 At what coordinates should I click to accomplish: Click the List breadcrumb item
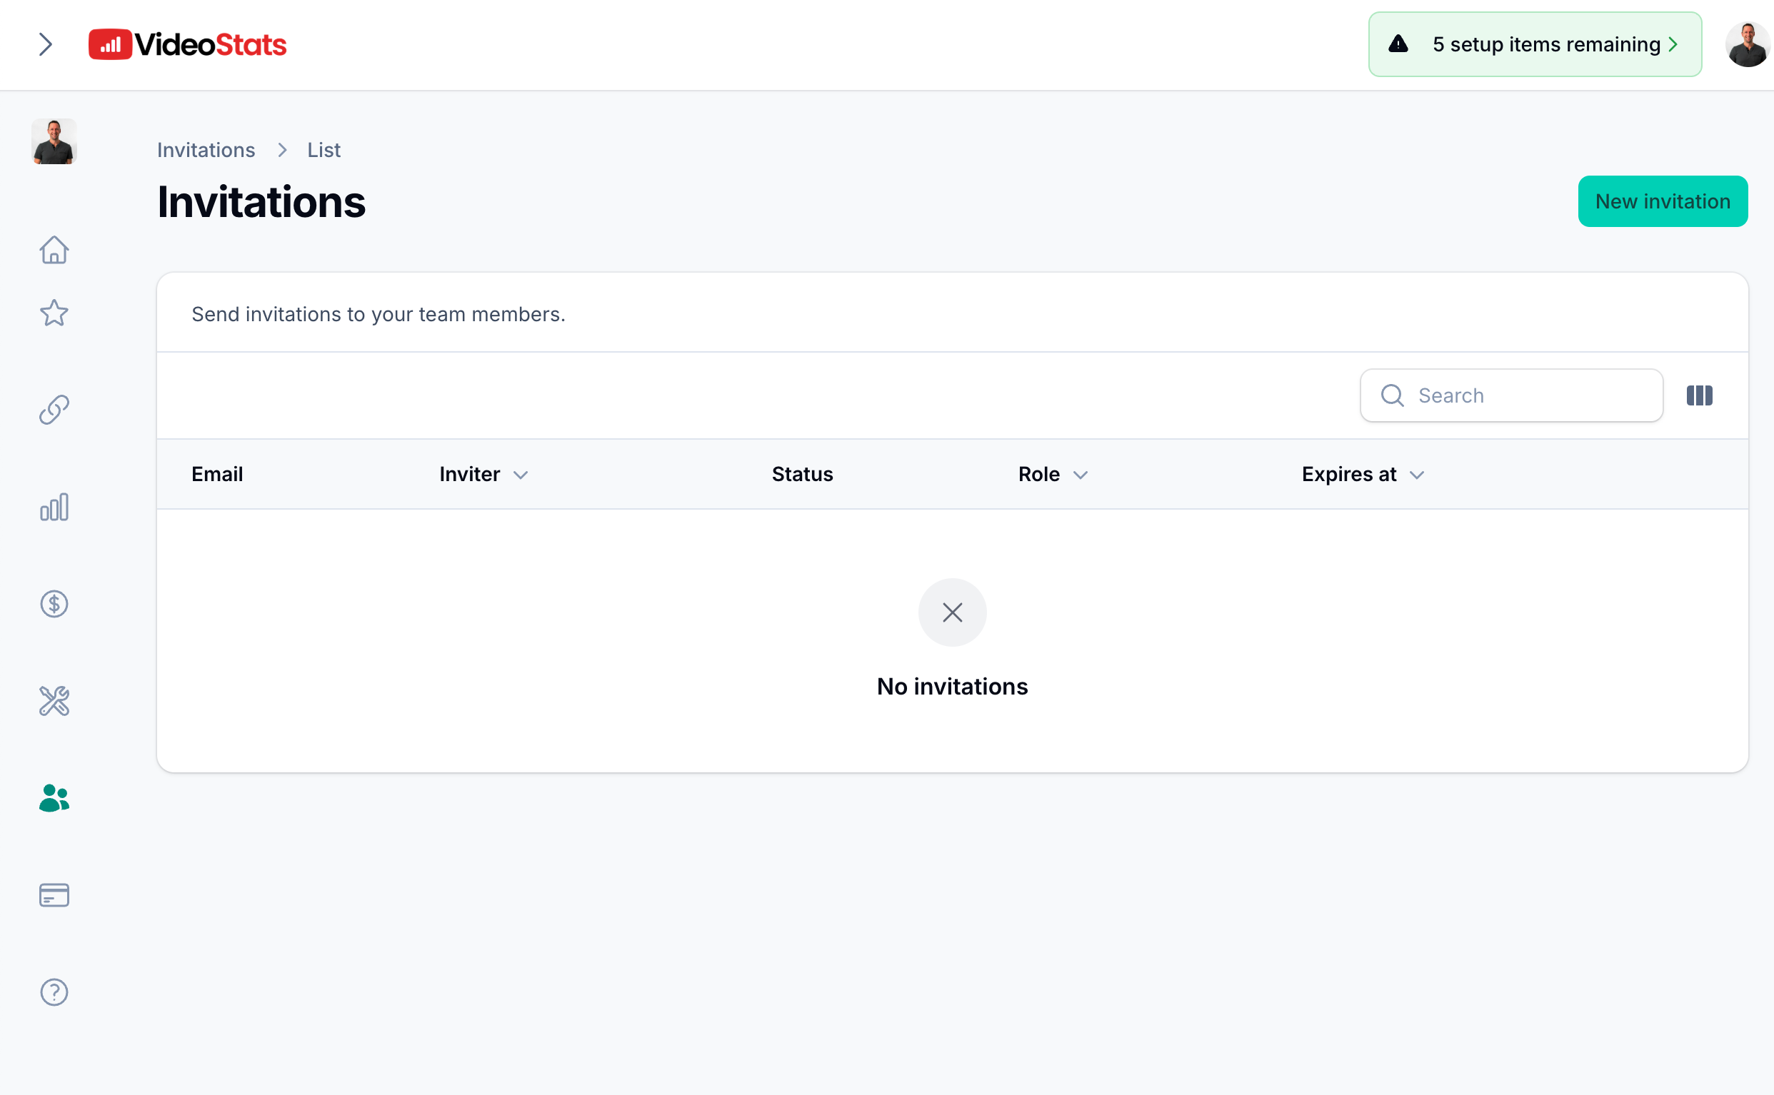pyautogui.click(x=323, y=150)
